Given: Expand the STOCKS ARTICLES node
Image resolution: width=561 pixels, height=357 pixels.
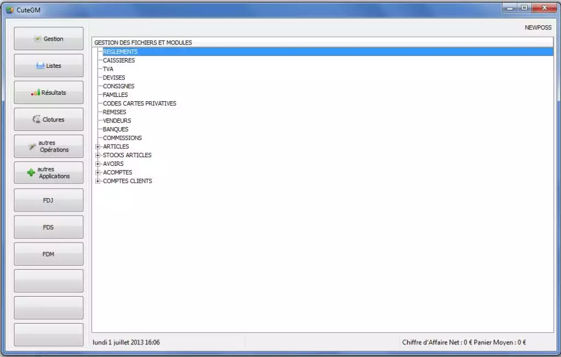Looking at the screenshot, I should click(x=98, y=156).
